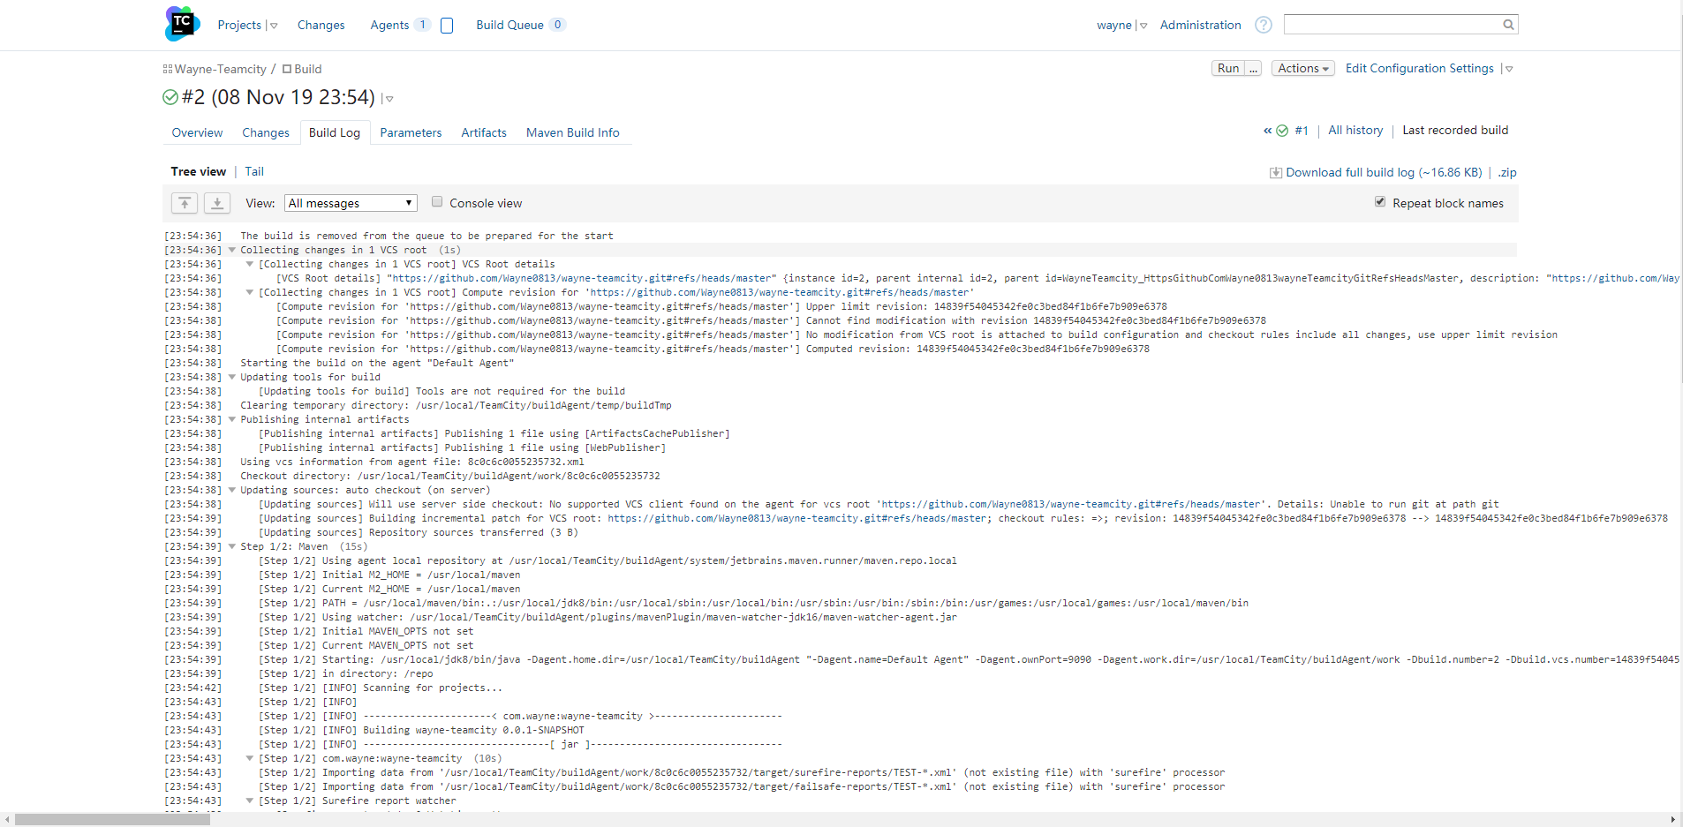Click log line 'Clearing temporary directory'
The width and height of the screenshot is (1683, 827).
coord(456,405)
